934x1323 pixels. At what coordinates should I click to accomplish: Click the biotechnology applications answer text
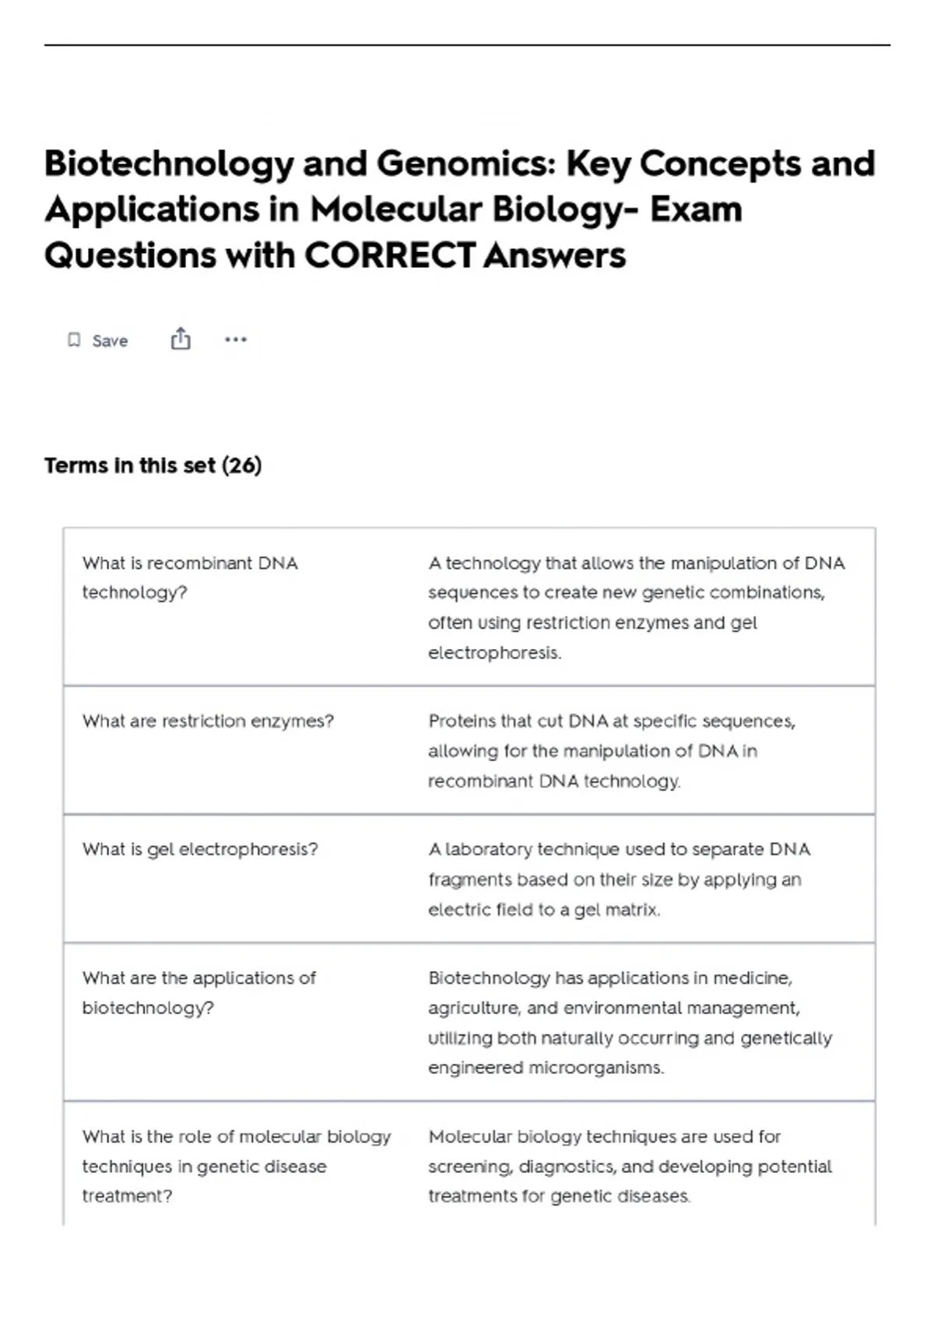pyautogui.click(x=630, y=1023)
